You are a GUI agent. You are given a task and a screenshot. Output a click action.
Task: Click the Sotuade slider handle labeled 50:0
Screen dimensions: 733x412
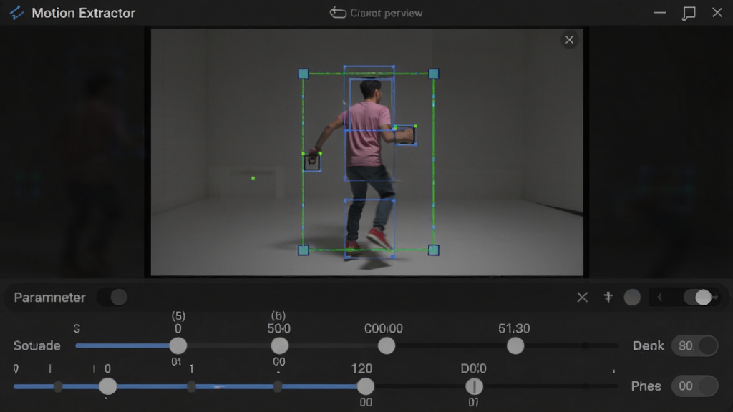[280, 345]
